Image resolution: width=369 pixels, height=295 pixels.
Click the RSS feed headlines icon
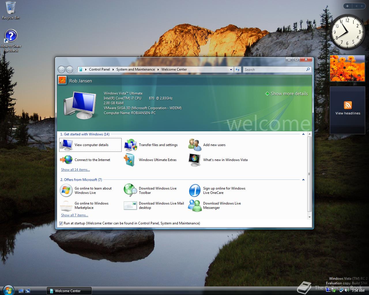348,105
